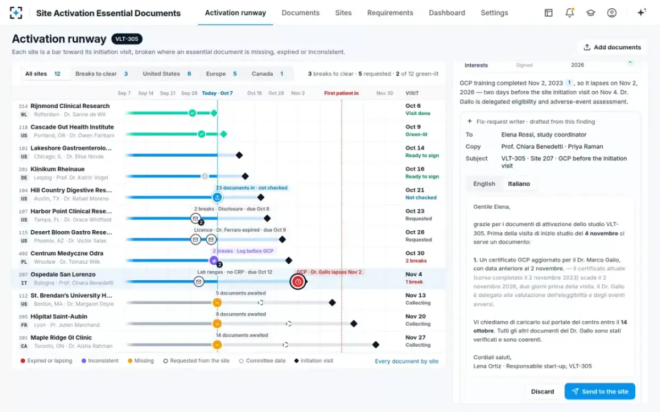Click 'Rijnmond Clinical Research' site name
This screenshot has height=412, width=660.
70,106
